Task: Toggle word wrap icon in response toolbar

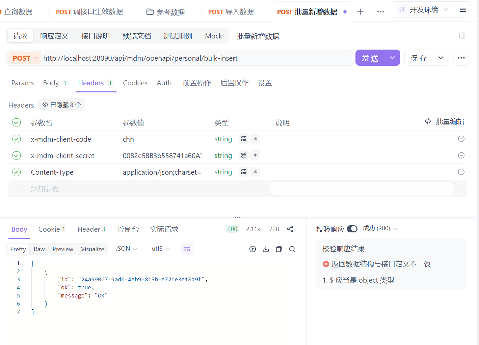Action: click(187, 249)
